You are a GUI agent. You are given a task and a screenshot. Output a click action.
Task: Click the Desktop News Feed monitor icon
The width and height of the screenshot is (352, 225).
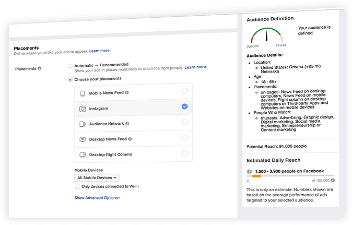tap(83, 139)
